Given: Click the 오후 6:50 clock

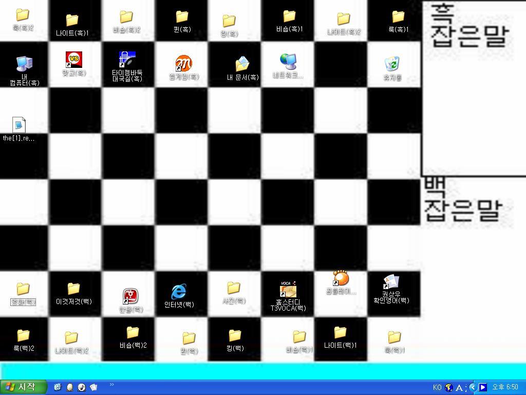Looking at the screenshot, I should tap(505, 387).
